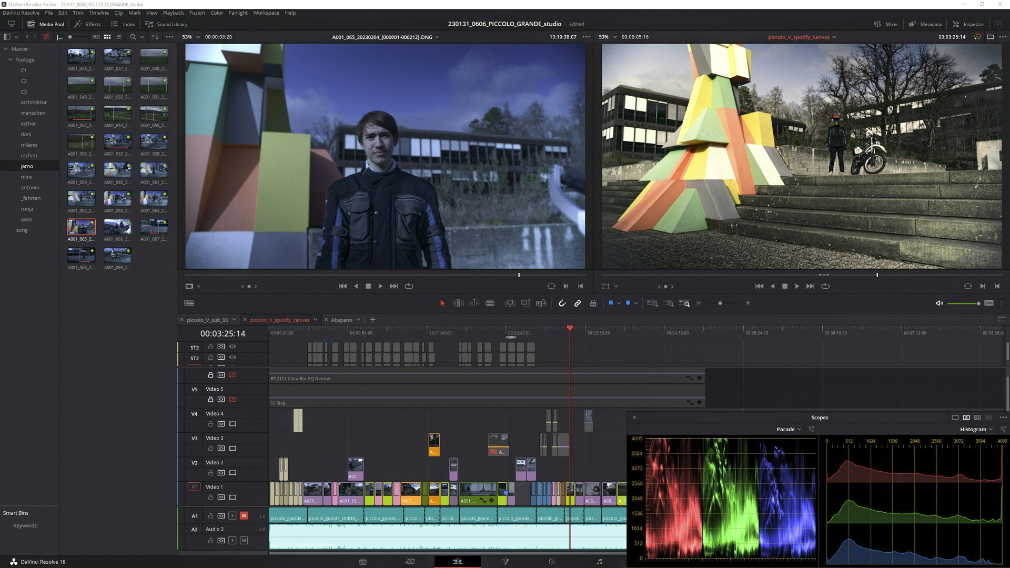Image resolution: width=1010 pixels, height=568 pixels.
Task: Disable the ST3 subtitle track visibility
Action: coord(232,347)
